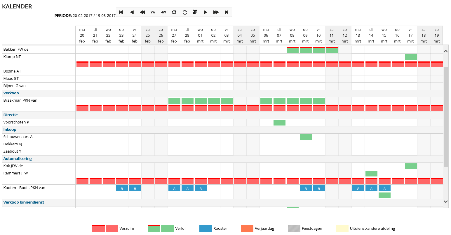The height and width of the screenshot is (235, 451).
Task: Select Schouwenaars A's leave block on 09 mrt
Action: pos(306,137)
